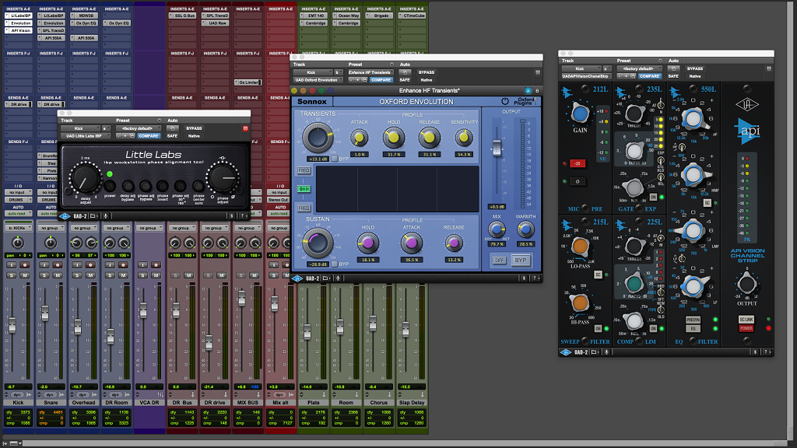Toggle the phase Ø button on API 212L
This screenshot has height=448, width=797.
pyautogui.click(x=578, y=181)
